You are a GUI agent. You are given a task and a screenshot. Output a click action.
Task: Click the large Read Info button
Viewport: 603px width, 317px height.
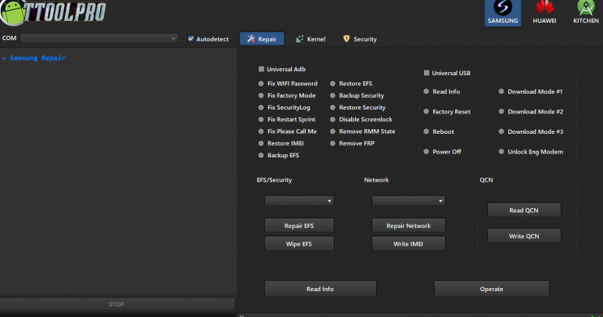click(320, 289)
